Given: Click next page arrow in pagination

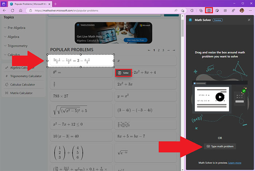Looking at the screenshot, I should (x=168, y=50).
